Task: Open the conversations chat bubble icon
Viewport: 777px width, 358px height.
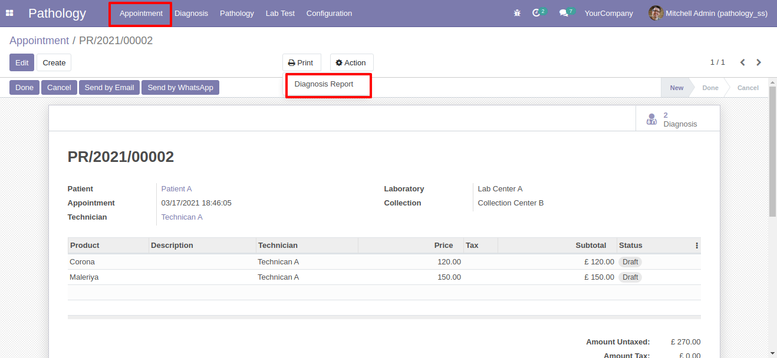Action: pyautogui.click(x=564, y=13)
